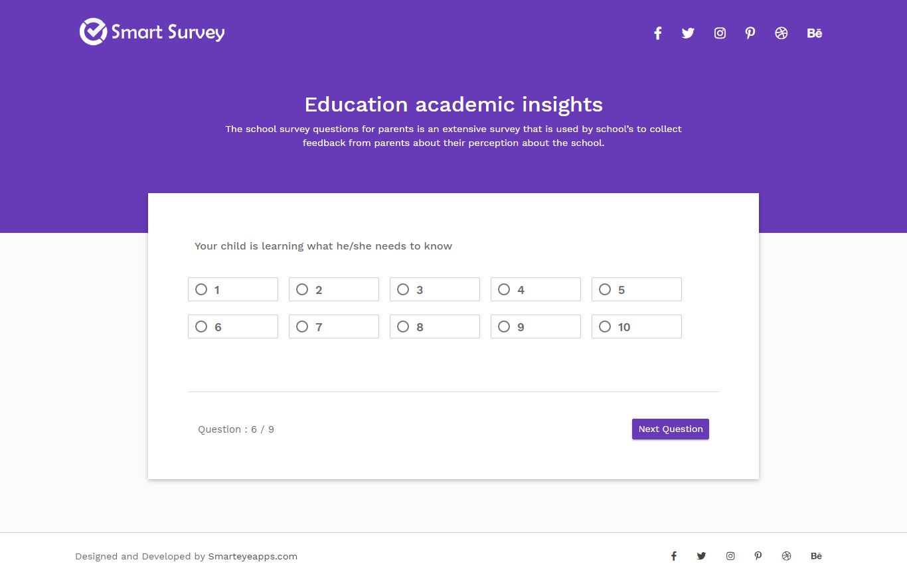Choose rating 5 radio button
Screen dimensions: 907x576
[x=637, y=289]
